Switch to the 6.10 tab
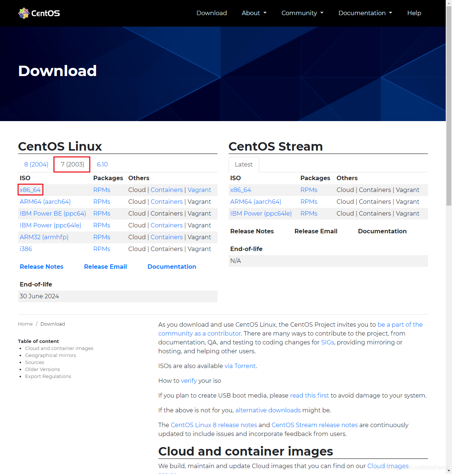 tap(102, 164)
